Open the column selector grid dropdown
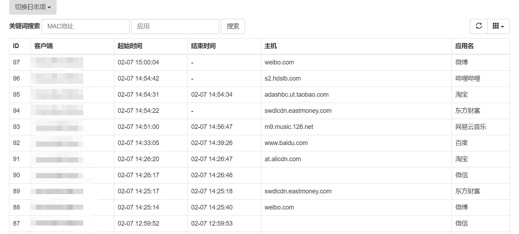Screen dimensions: 519x234 498,26
